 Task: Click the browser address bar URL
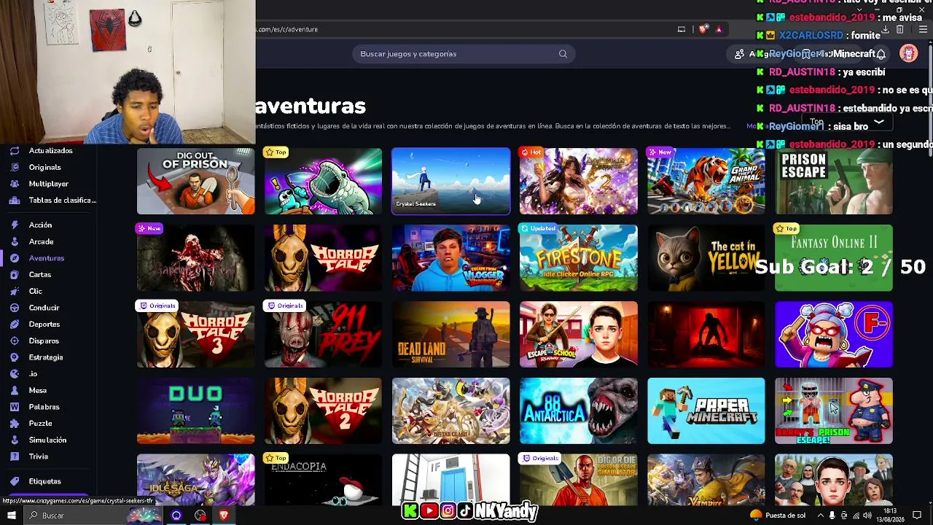click(x=286, y=29)
